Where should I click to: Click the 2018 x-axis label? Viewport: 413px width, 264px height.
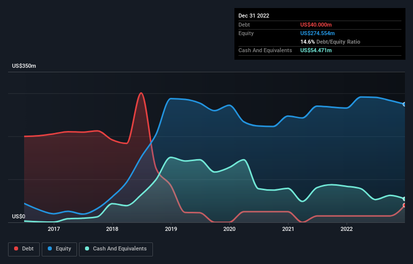pyautogui.click(x=112, y=229)
